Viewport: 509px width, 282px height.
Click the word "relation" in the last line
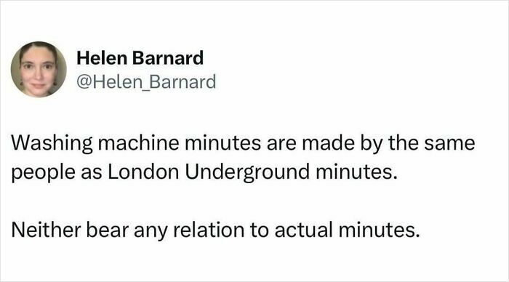click(x=209, y=230)
